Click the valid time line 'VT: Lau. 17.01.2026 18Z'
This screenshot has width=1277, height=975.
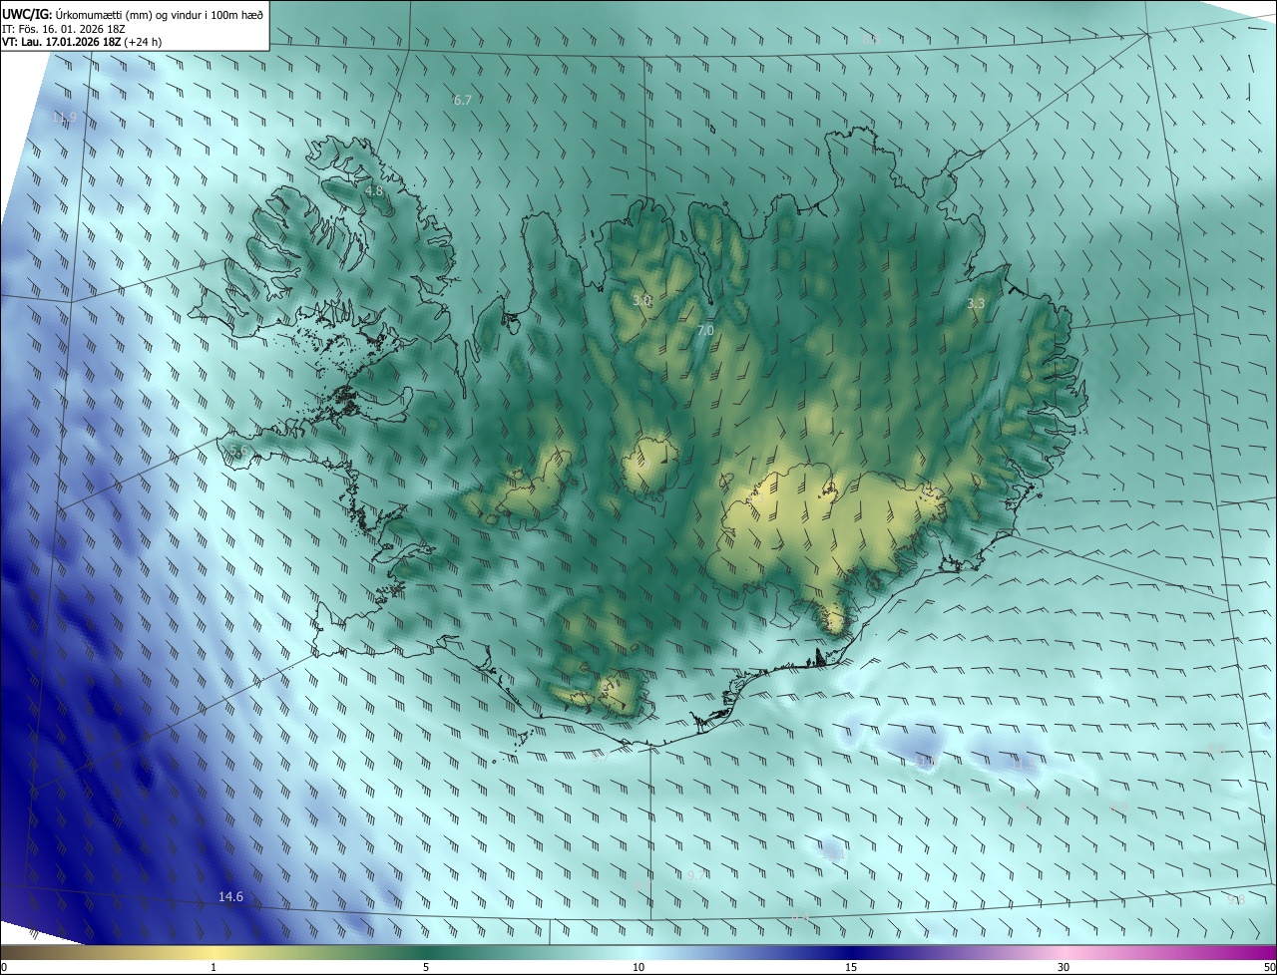(x=62, y=42)
